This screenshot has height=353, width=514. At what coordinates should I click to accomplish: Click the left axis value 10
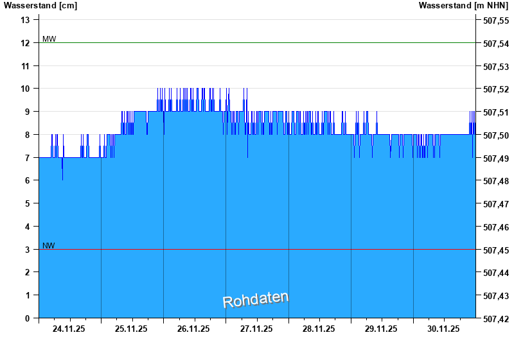25,89
